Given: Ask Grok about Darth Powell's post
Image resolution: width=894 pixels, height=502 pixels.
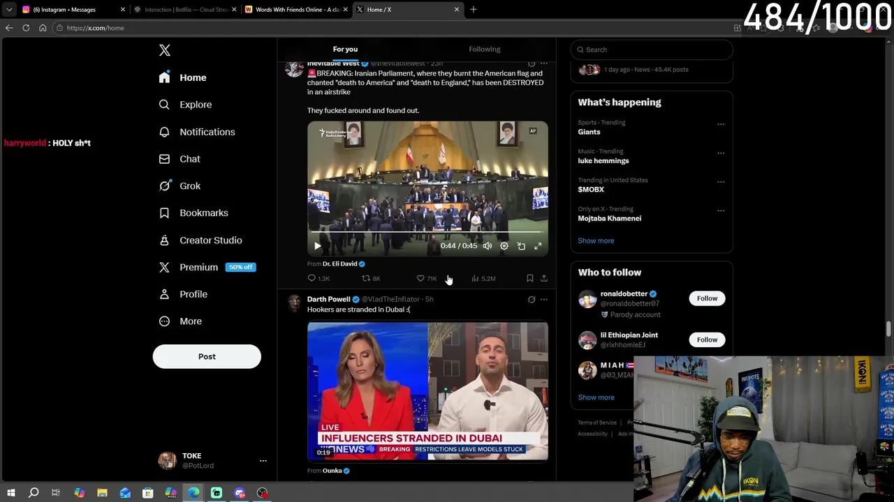Looking at the screenshot, I should pyautogui.click(x=532, y=300).
